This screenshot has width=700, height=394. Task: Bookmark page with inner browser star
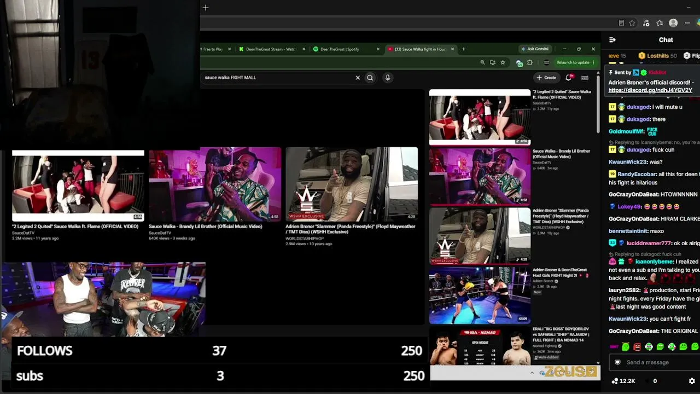pyautogui.click(x=503, y=62)
